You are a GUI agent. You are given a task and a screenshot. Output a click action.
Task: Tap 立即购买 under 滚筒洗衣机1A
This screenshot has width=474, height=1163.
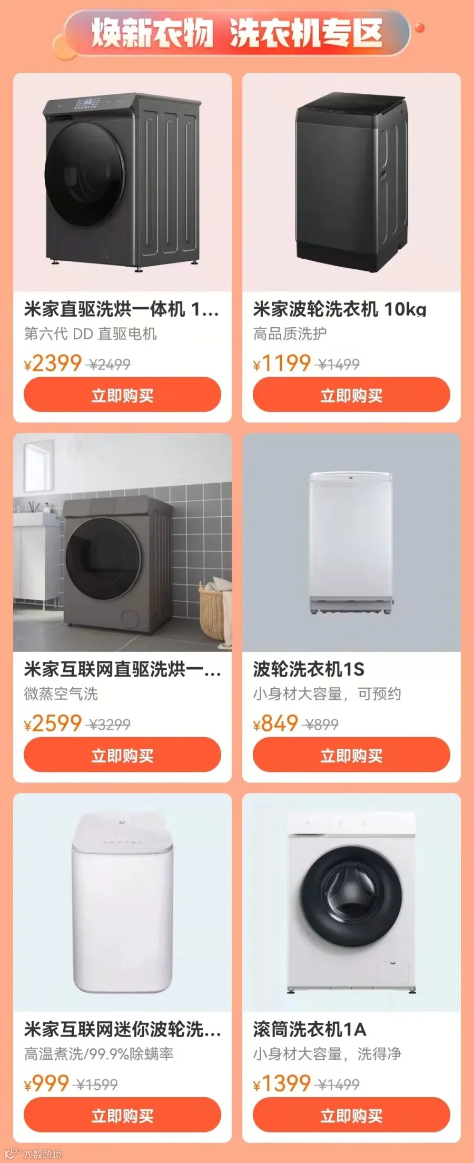click(351, 1115)
